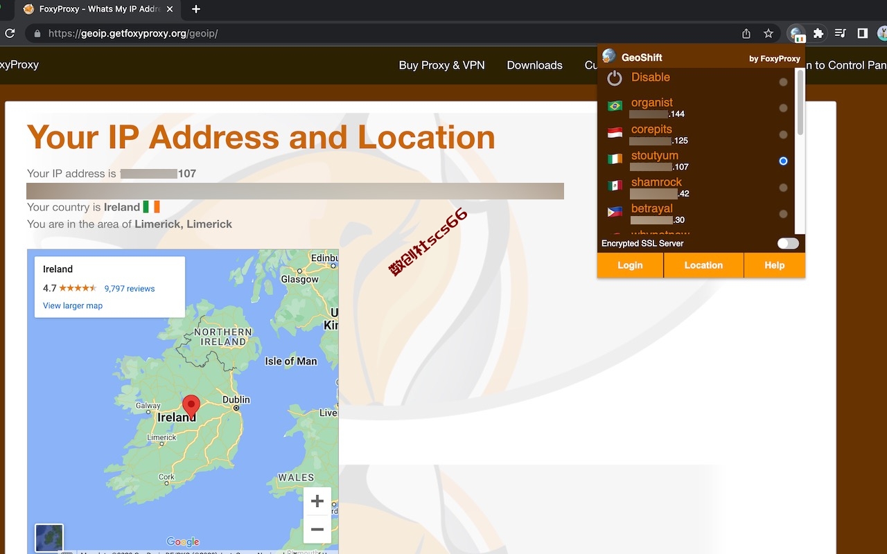This screenshot has height=554, width=887.
Task: Open the 9,797 reviews link
Action: click(x=130, y=289)
